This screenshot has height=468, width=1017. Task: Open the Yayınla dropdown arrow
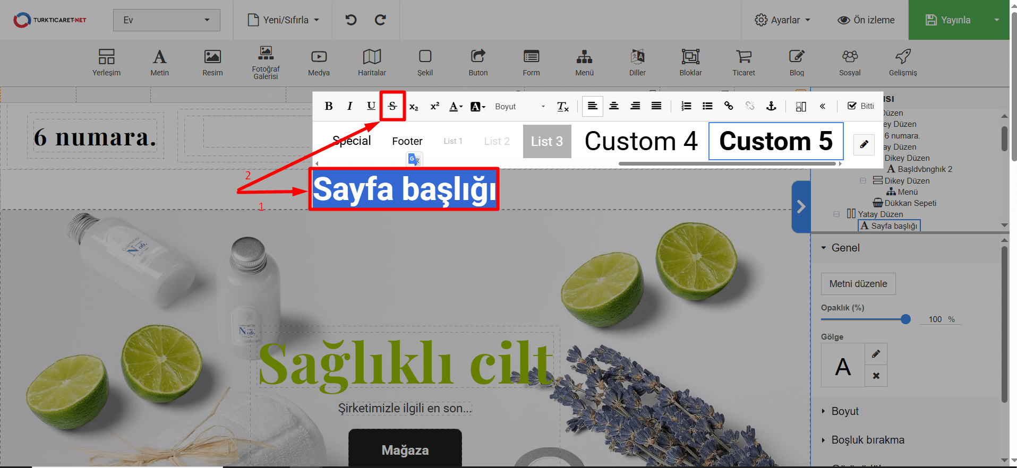(997, 20)
